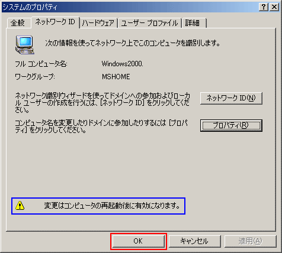
Task: Click the computer name value Windows2000.
Action: click(x=123, y=64)
